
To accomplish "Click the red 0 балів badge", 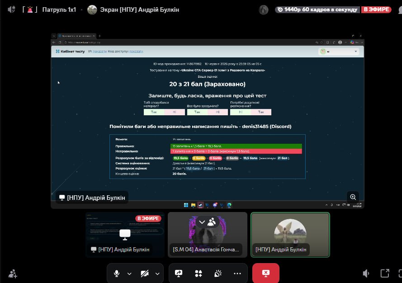I will [x=215, y=158].
